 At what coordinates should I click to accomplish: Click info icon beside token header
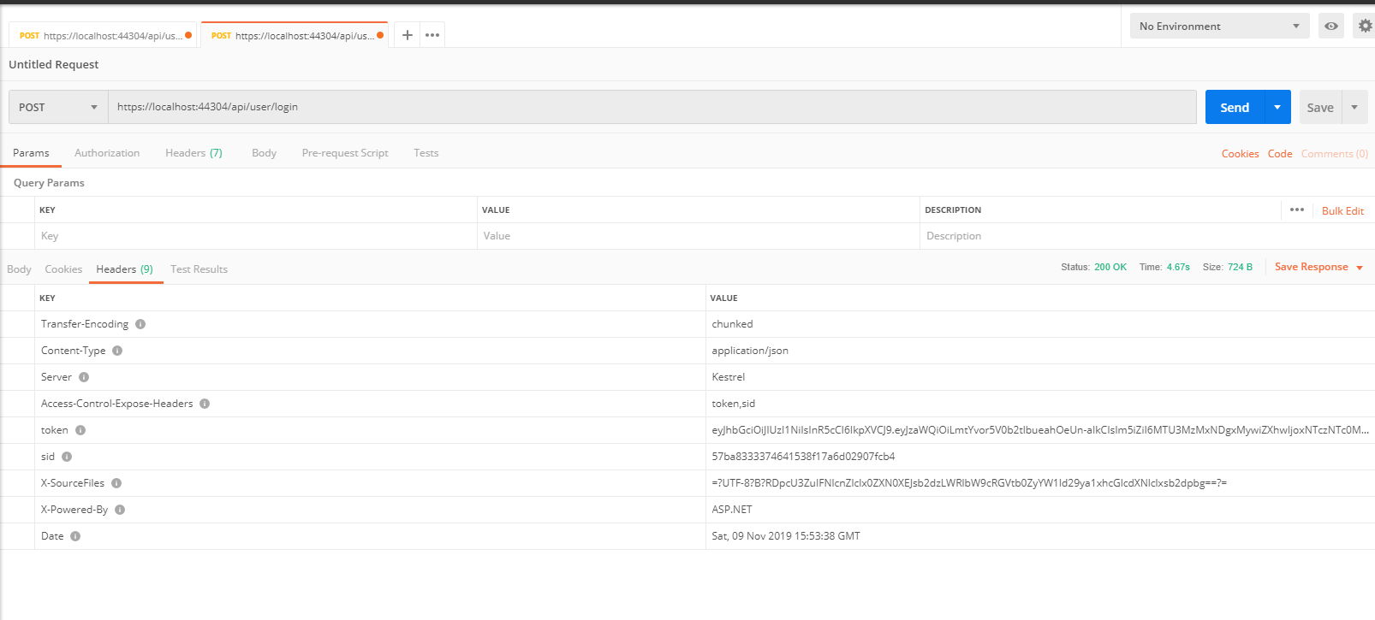click(x=80, y=430)
